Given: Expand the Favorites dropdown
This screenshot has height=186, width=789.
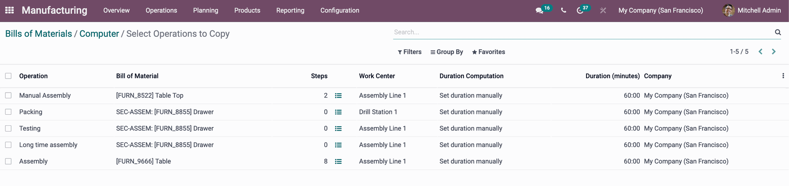Looking at the screenshot, I should 489,52.
